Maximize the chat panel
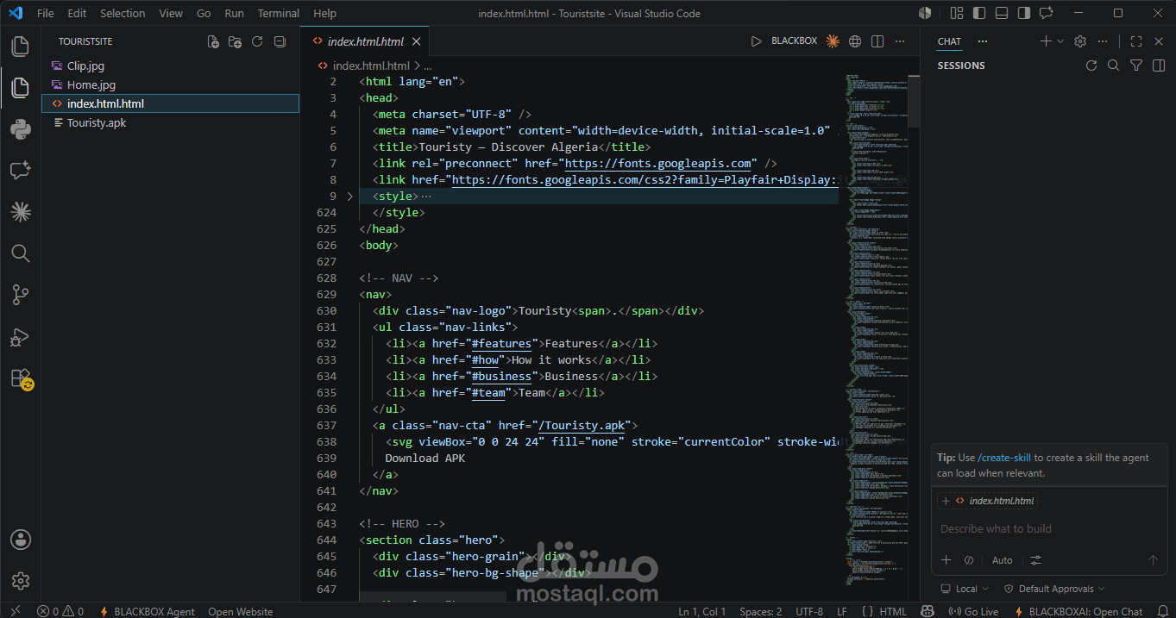Image resolution: width=1176 pixels, height=618 pixels. (x=1136, y=41)
